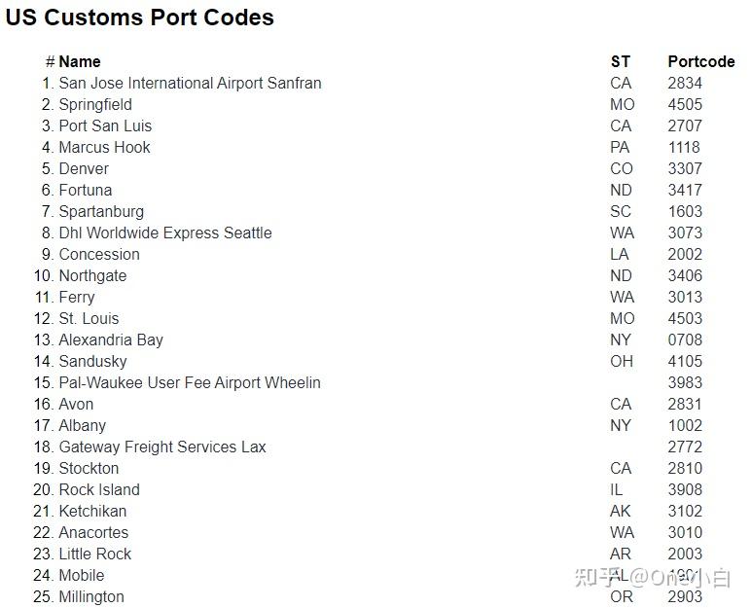Click port code 2002 for Concession

pos(684,254)
